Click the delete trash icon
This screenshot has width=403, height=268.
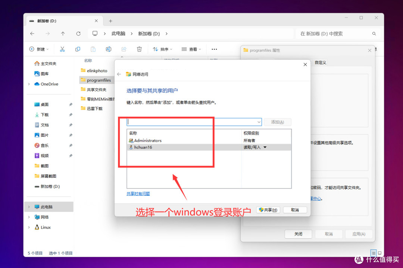[x=139, y=49]
